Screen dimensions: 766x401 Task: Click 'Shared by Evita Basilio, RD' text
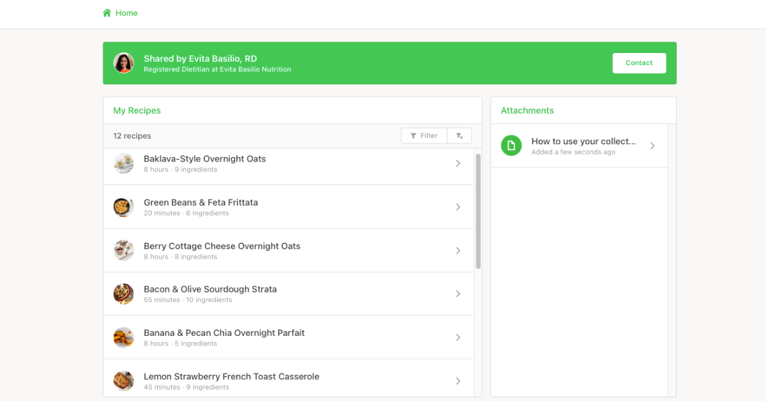(x=200, y=58)
